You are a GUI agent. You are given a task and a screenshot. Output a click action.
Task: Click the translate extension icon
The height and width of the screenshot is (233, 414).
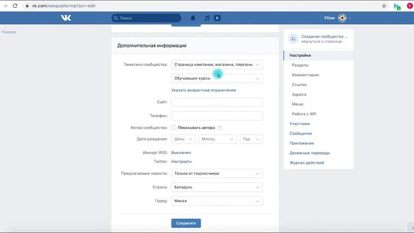pos(397,6)
